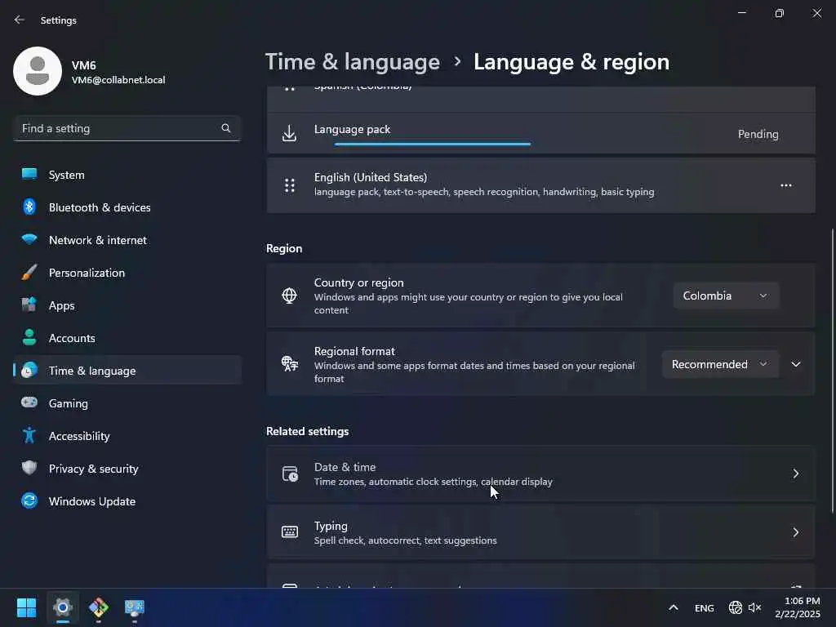Screen dimensions: 836x627
Task: Open more options for English (United States)
Action: (786, 185)
